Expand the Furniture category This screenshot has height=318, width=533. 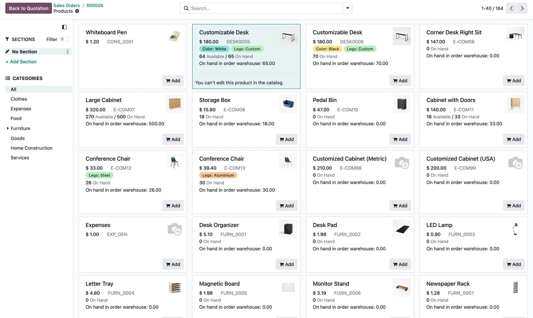tap(8, 128)
